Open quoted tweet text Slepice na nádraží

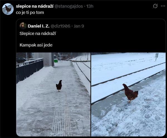[38, 33]
